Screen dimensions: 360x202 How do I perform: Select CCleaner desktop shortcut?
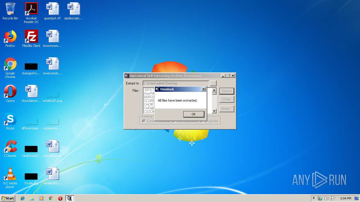point(10,149)
